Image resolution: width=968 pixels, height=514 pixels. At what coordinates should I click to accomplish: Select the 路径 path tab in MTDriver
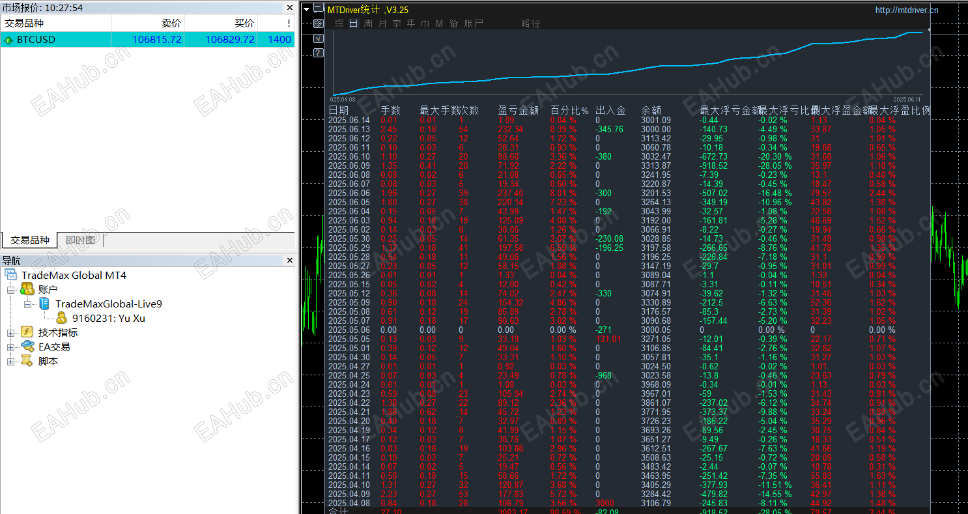click(531, 23)
